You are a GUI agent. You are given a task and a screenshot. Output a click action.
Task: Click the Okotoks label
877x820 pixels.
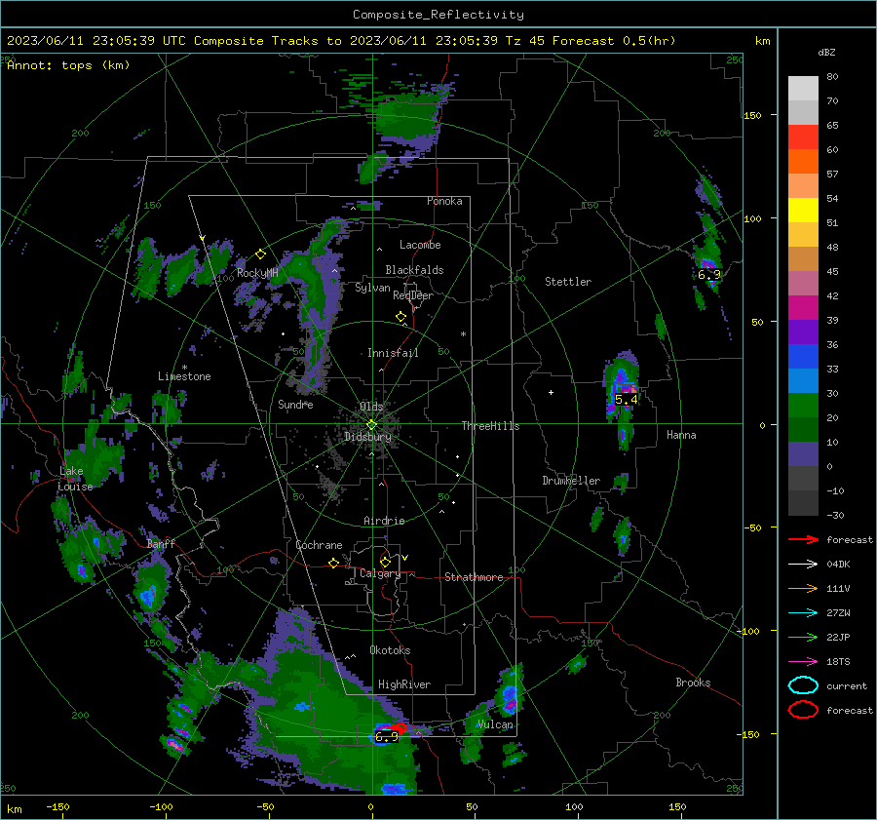point(390,650)
